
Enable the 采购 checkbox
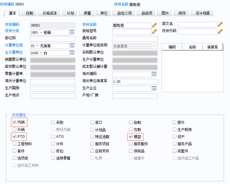pyautogui.click(x=53, y=122)
